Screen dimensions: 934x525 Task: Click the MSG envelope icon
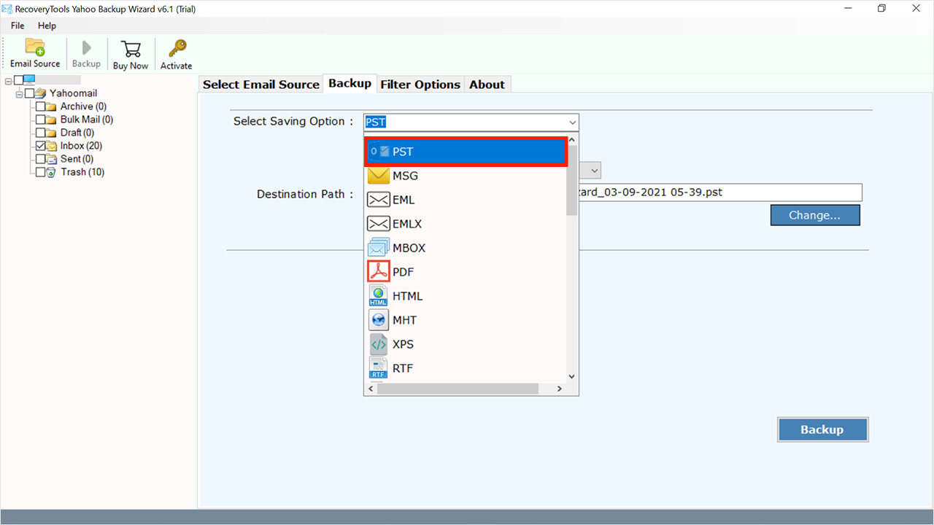coord(379,176)
